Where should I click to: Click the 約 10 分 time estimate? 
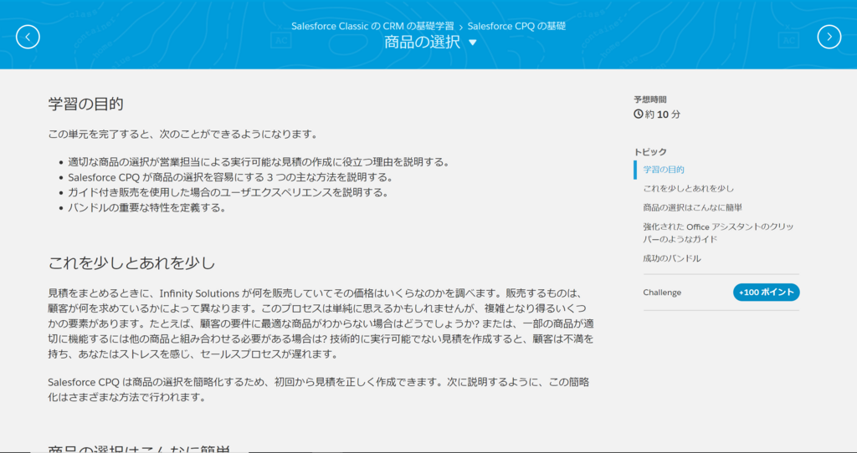tap(663, 115)
